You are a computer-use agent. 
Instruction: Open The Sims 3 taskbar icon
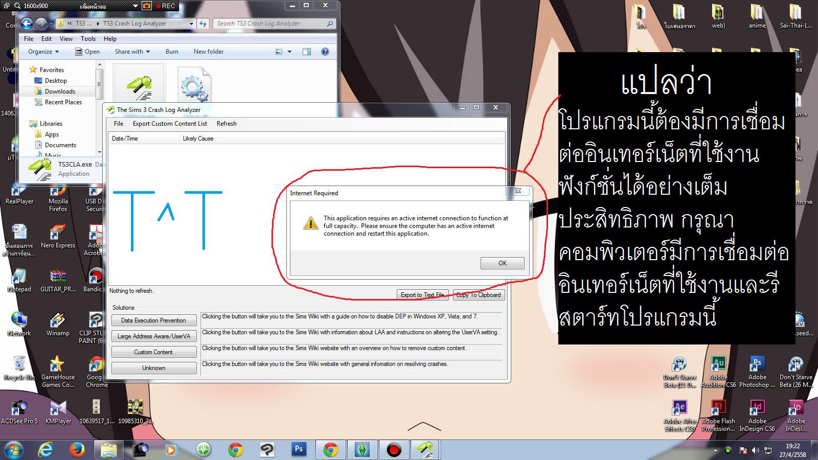[x=362, y=450]
